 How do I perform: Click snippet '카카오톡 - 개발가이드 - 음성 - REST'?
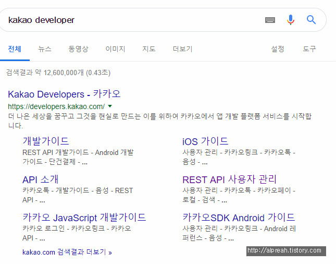coord(78,190)
